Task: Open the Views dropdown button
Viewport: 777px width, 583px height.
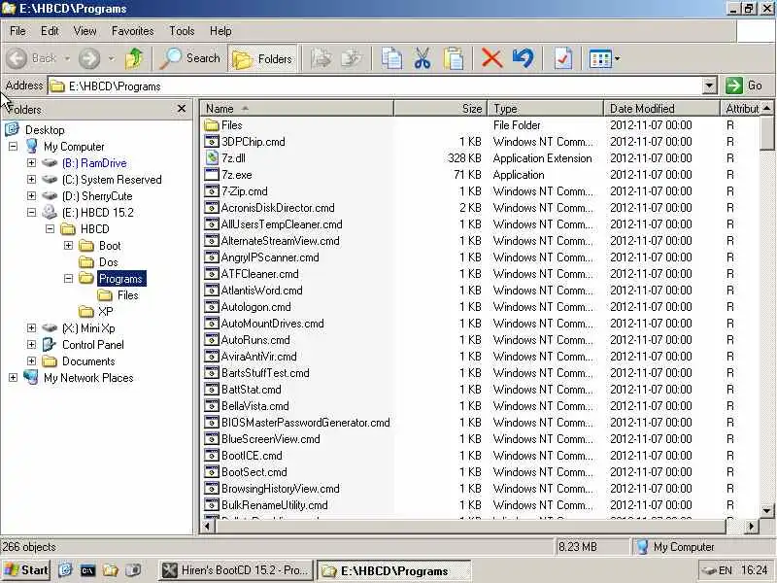Action: (604, 59)
